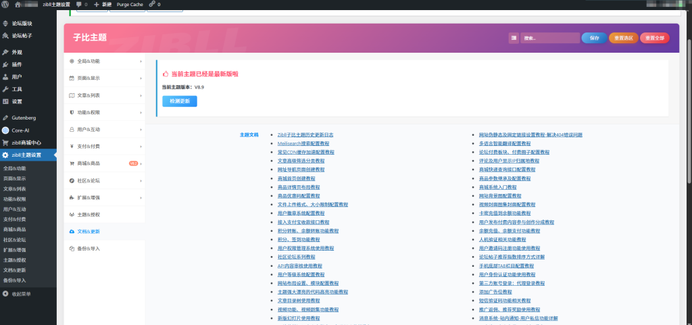
Task: Click the 工具 wrench icon
Action: tap(5, 89)
